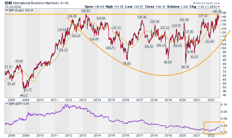232x138 pixels.
Task: Click the Close value 139.18 in header
Action: tap(160, 7)
